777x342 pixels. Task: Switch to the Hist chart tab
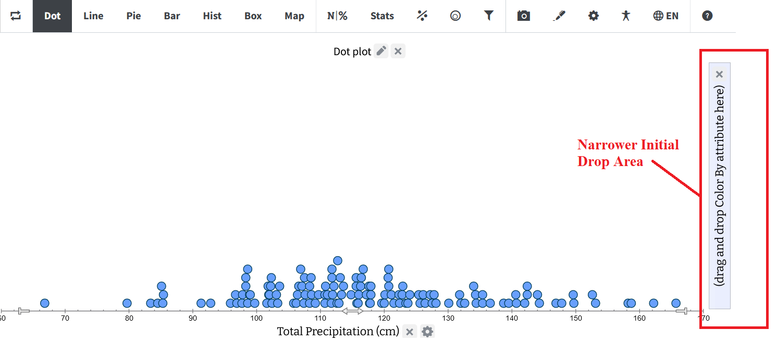[x=212, y=16]
